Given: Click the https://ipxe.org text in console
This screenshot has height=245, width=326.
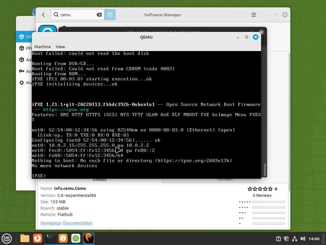Looking at the screenshot, I should point(66,110).
